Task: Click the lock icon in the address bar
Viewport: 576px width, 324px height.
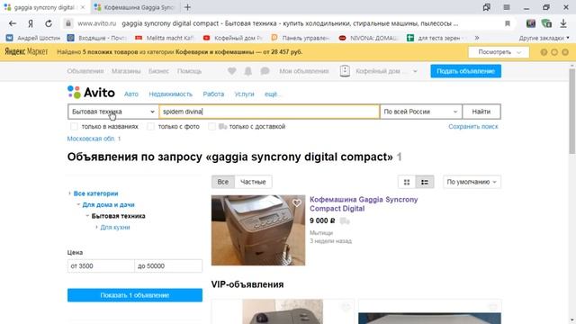Action: 68,23
